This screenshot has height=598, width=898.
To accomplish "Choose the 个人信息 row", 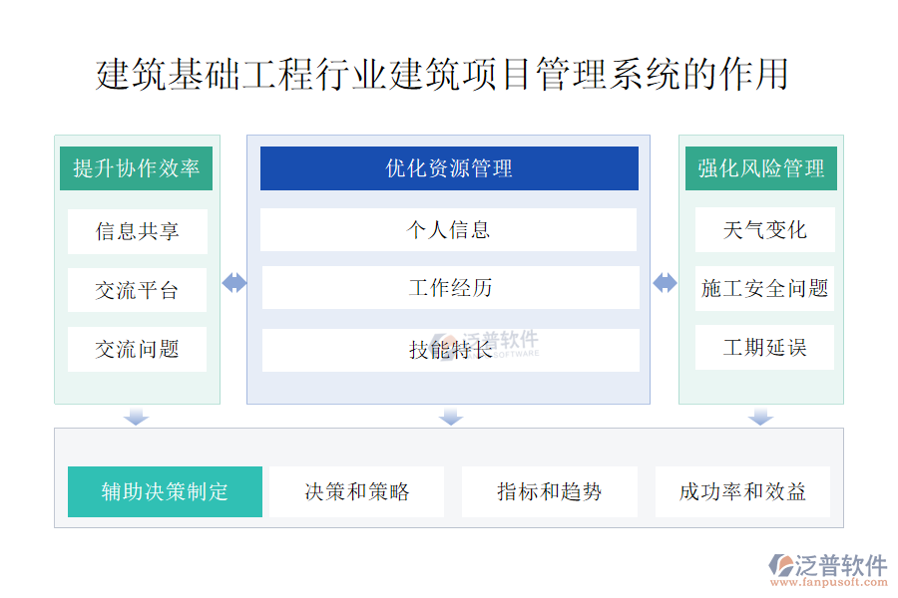I will pos(449,229).
